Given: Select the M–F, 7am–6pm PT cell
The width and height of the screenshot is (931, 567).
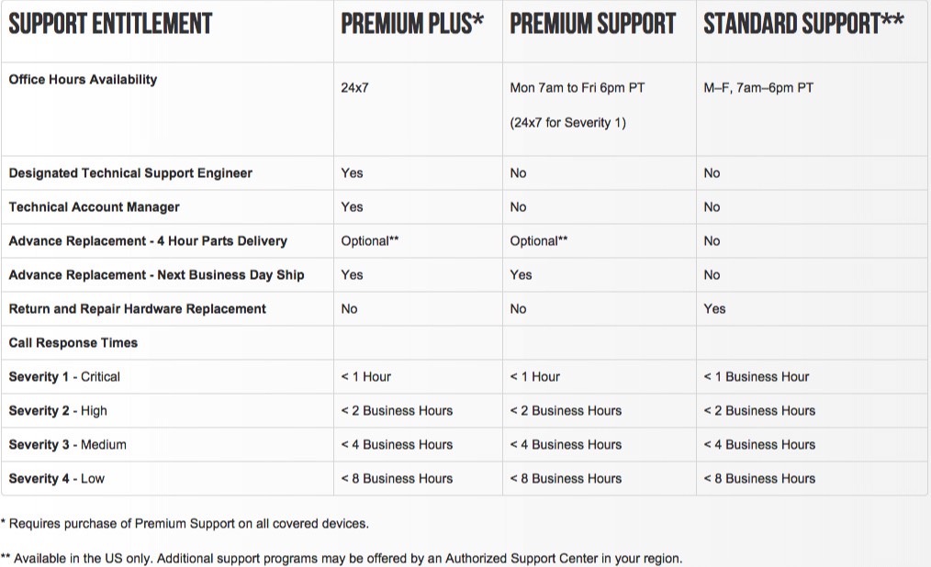Looking at the screenshot, I should click(x=758, y=88).
